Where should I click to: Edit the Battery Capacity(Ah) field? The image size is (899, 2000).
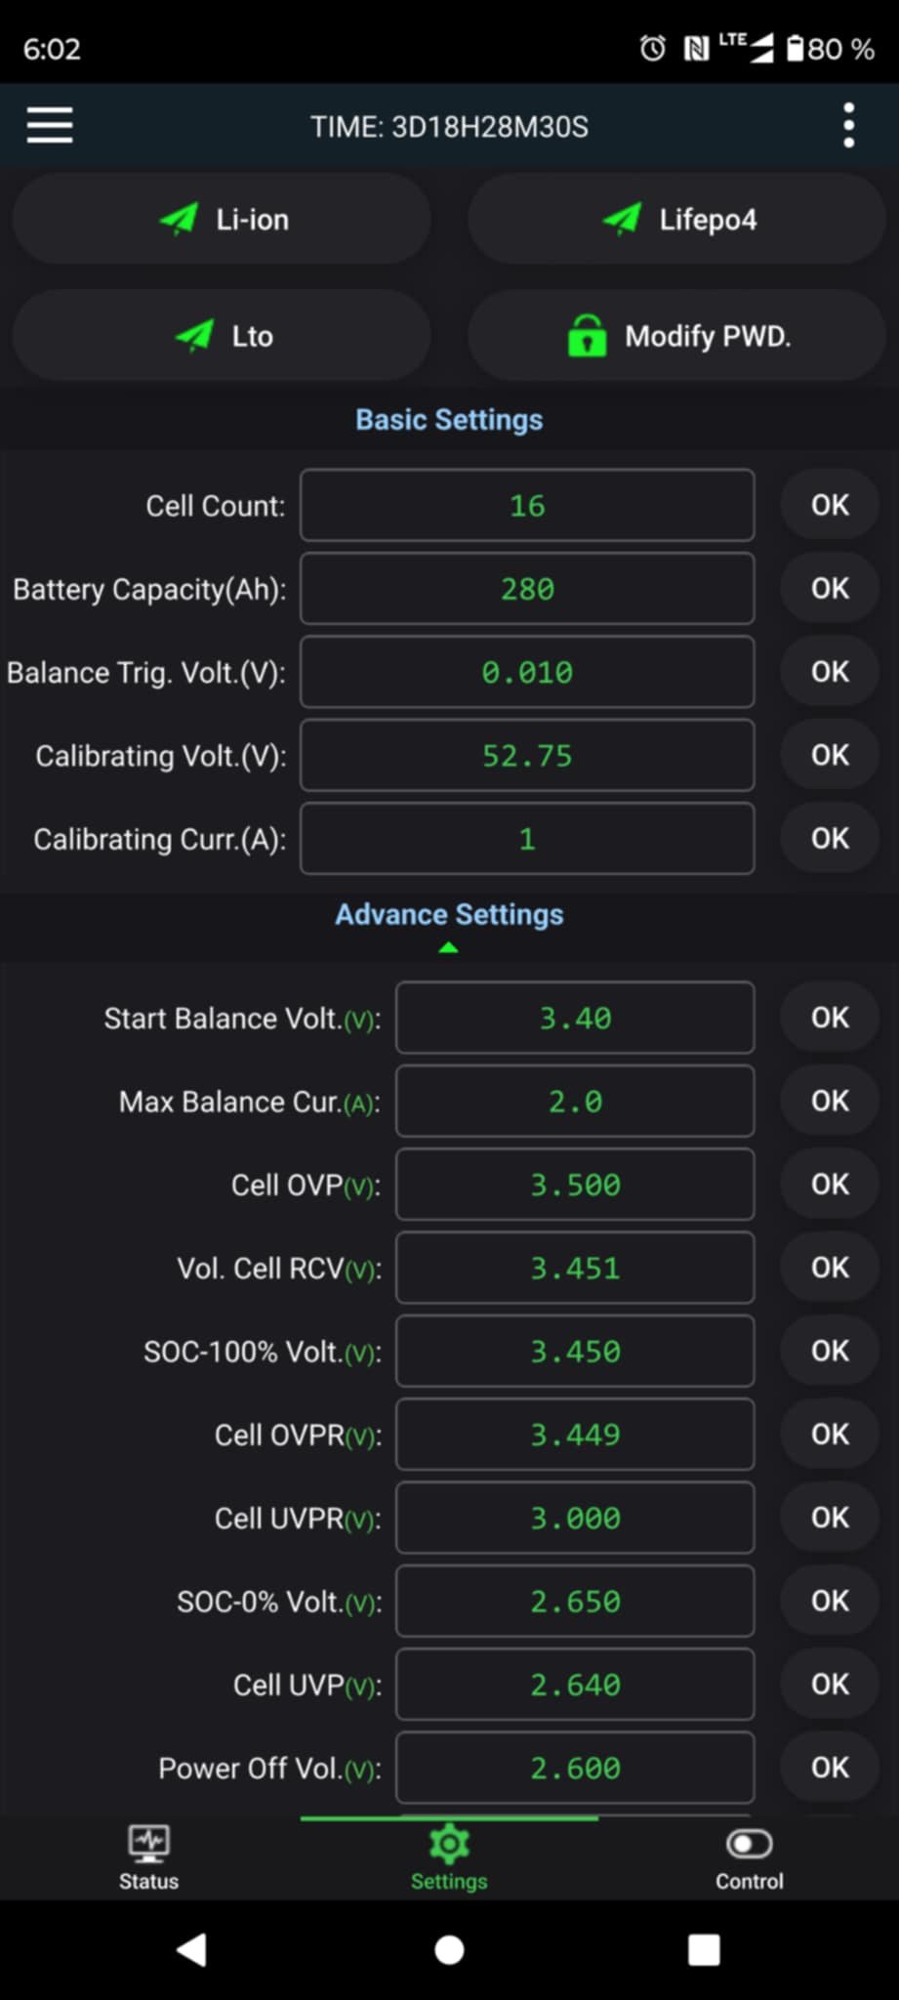click(527, 589)
